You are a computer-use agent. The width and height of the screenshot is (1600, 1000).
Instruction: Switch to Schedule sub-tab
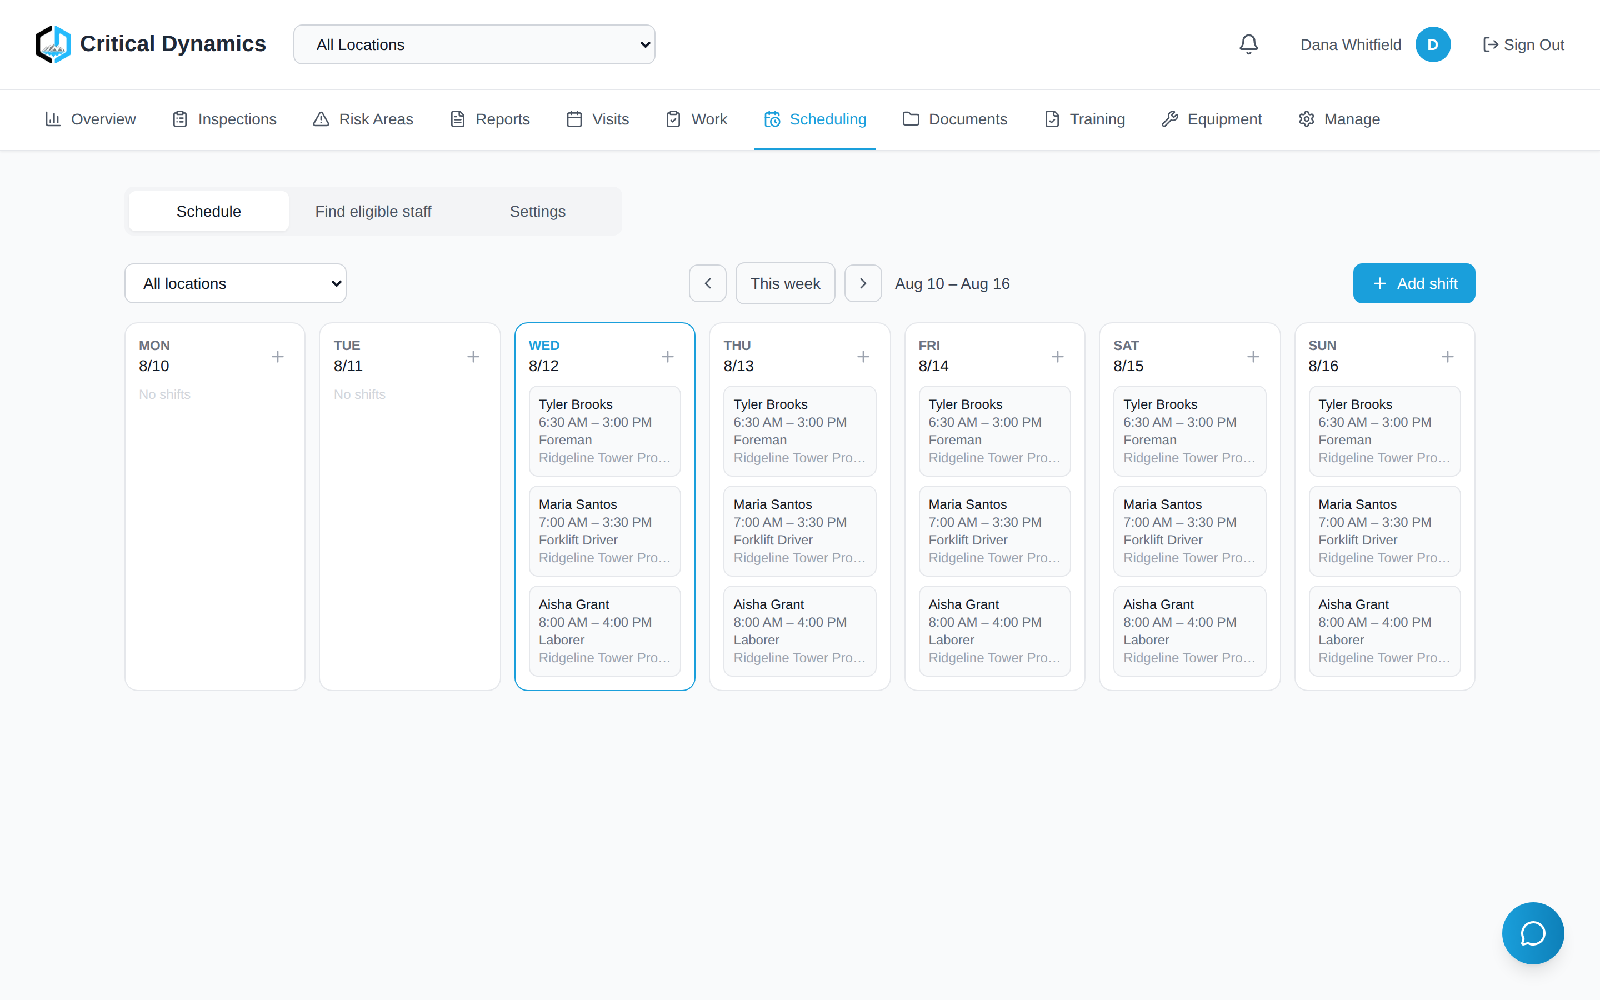(x=208, y=212)
